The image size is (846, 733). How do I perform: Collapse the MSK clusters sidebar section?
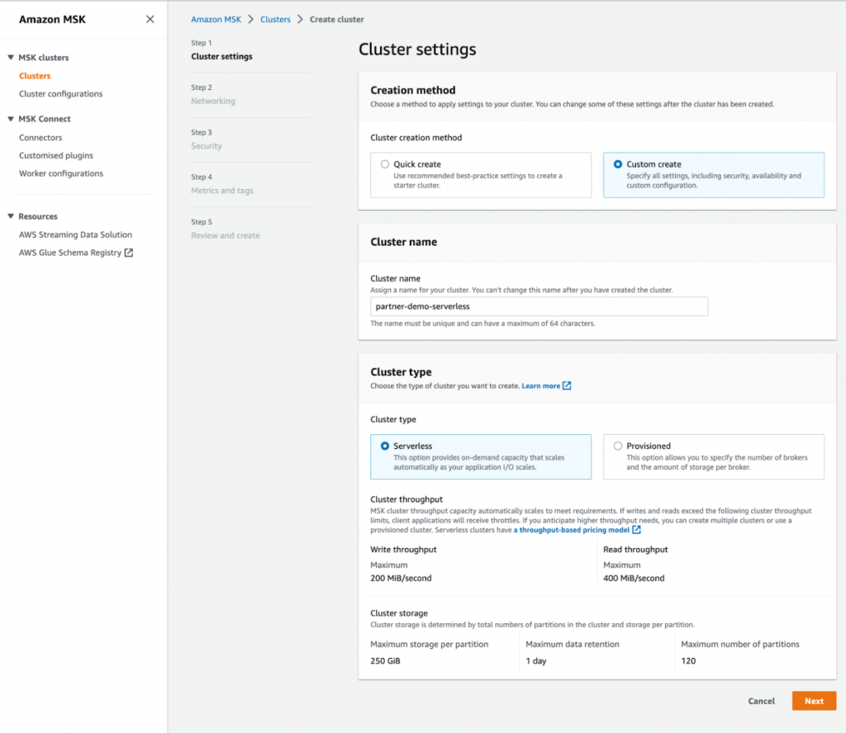click(9, 57)
